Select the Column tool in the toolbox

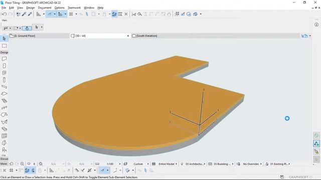coord(4,80)
